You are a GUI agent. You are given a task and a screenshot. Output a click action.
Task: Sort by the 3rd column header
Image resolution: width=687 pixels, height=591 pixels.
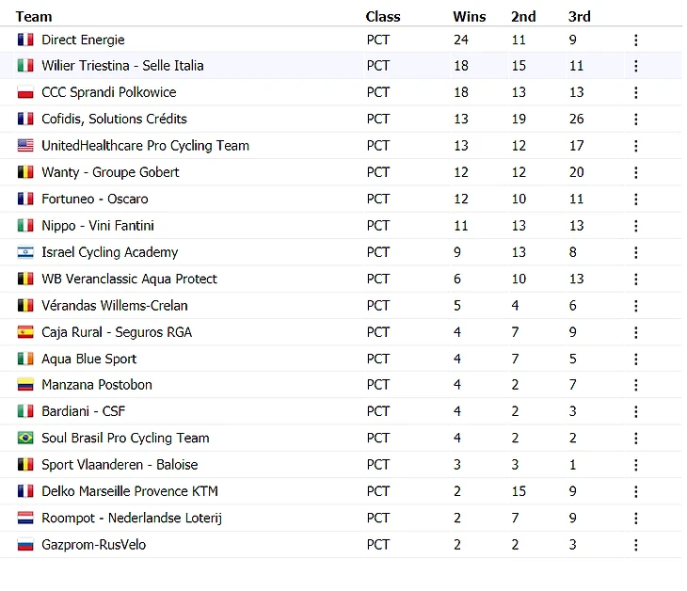pos(579,17)
